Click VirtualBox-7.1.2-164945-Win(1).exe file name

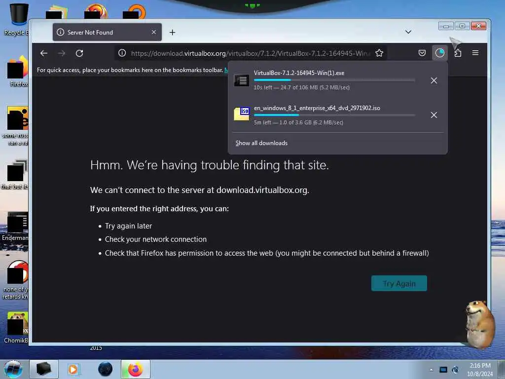click(x=299, y=73)
